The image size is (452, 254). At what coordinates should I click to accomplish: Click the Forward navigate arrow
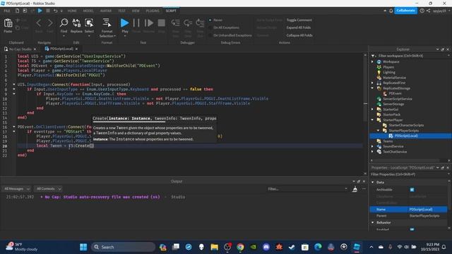[x=50, y=23]
